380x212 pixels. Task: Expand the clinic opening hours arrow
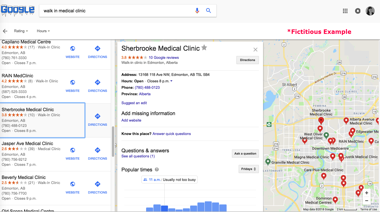click(171, 81)
